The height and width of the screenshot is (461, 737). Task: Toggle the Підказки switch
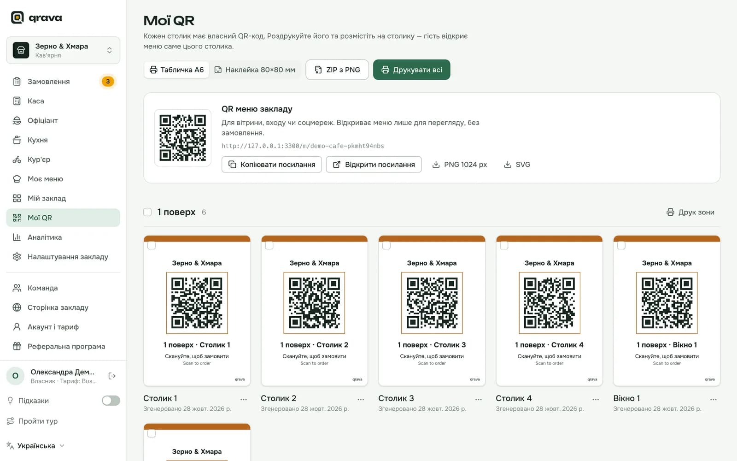tap(111, 401)
